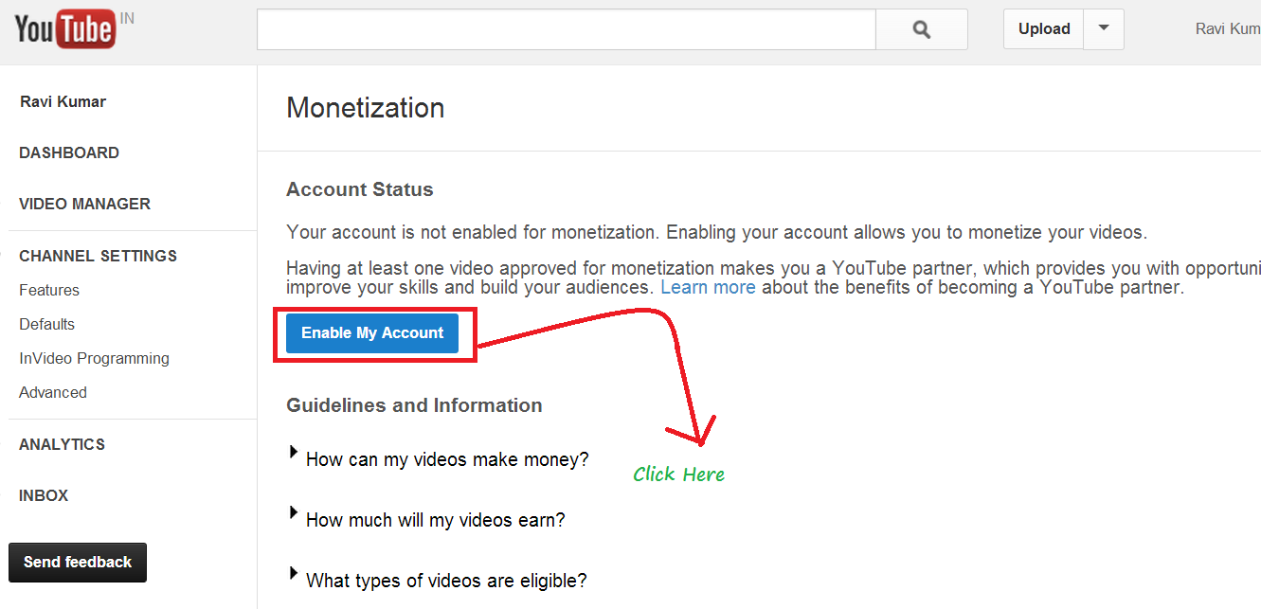
Task: Click the Send feedback button
Action: tap(77, 562)
